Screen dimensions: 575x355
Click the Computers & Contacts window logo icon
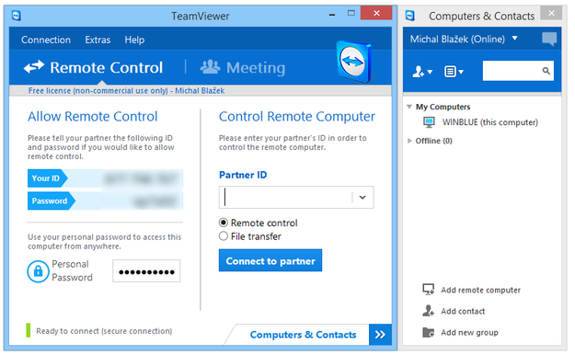pos(410,16)
